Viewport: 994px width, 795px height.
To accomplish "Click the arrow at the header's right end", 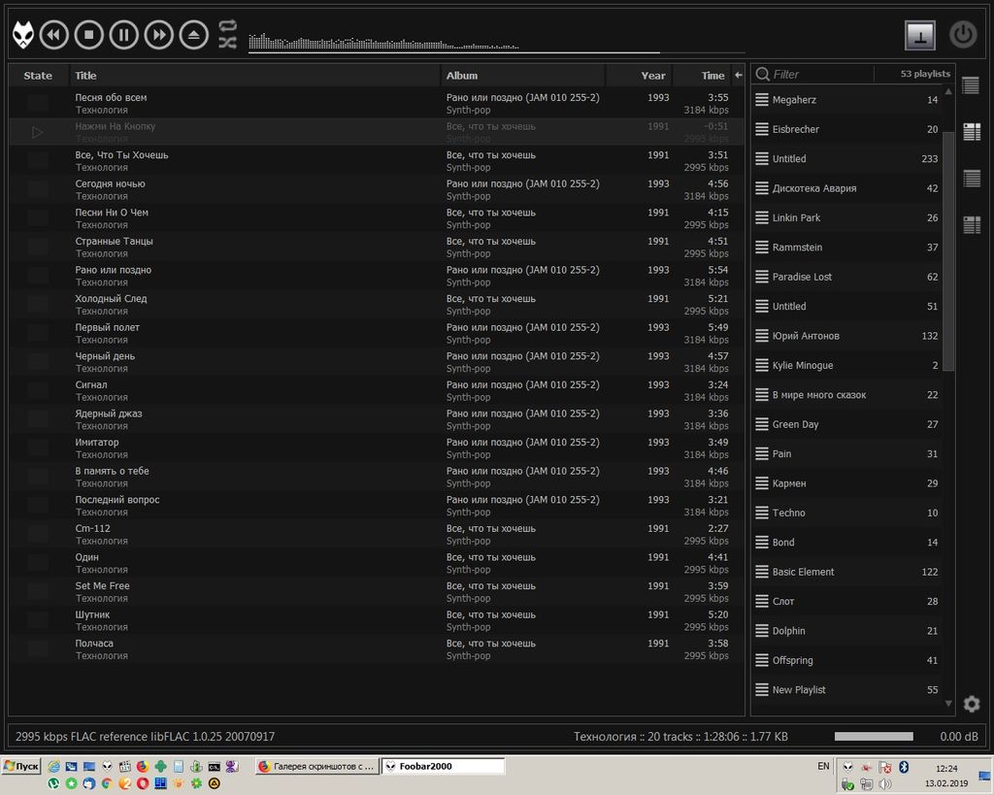I will (738, 76).
